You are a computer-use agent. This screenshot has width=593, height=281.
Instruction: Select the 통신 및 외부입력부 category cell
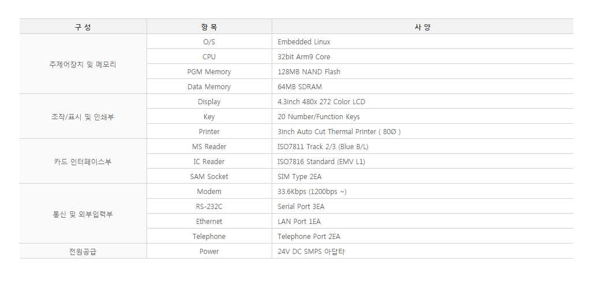click(x=82, y=214)
